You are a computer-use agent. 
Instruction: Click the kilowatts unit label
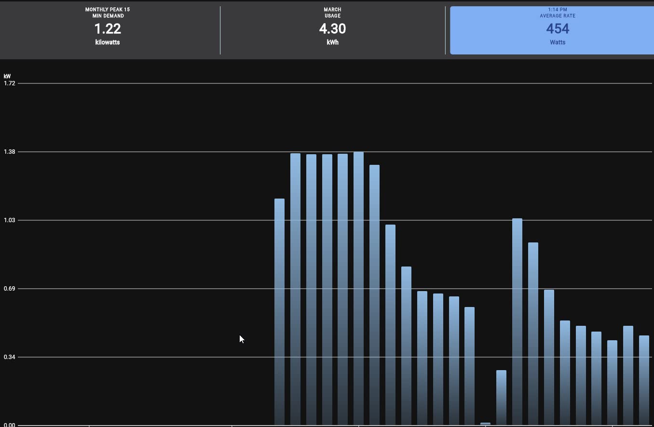pos(108,42)
